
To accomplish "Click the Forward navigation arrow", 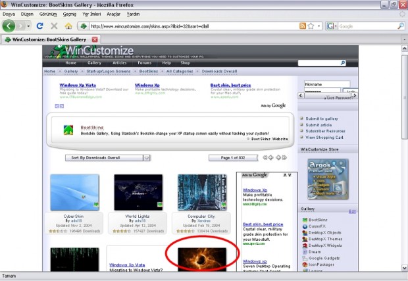I will (21, 26).
